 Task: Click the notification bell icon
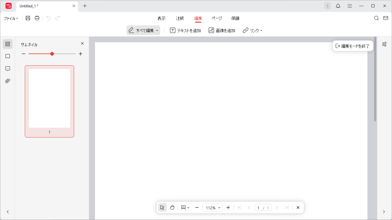338,6
